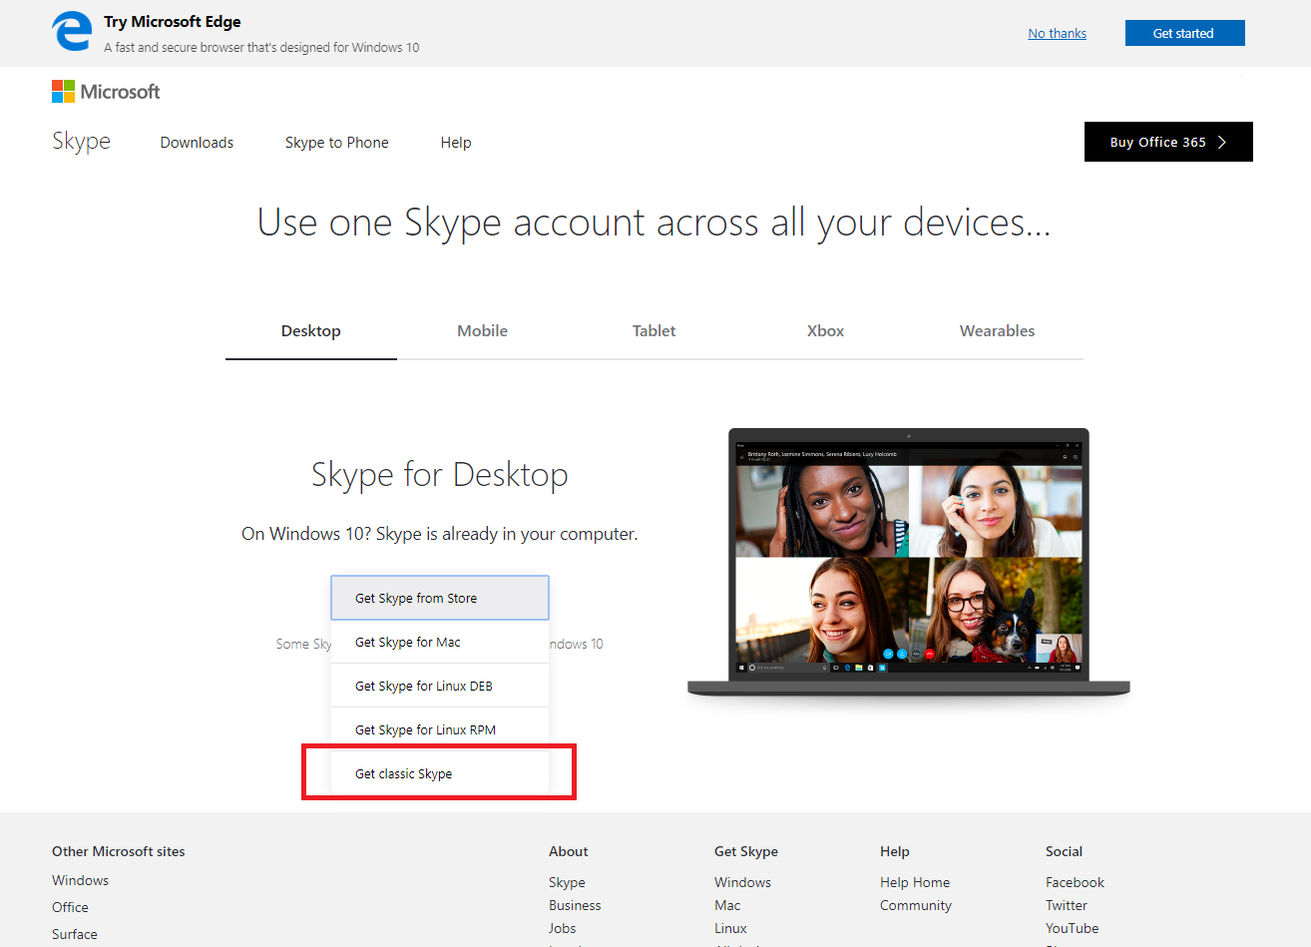The height and width of the screenshot is (947, 1311).
Task: Dismiss the Edge banner with No thanks
Action: [x=1057, y=33]
